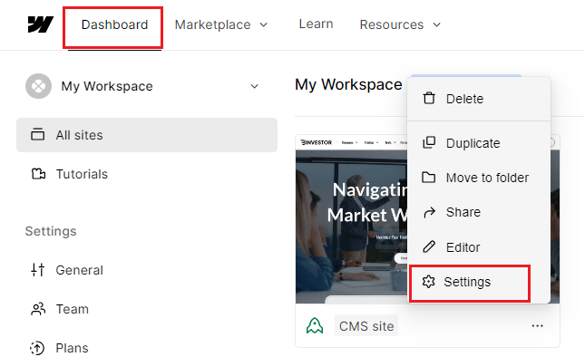585x357 pixels.
Task: Click the General sliders icon
Action: 38,270
